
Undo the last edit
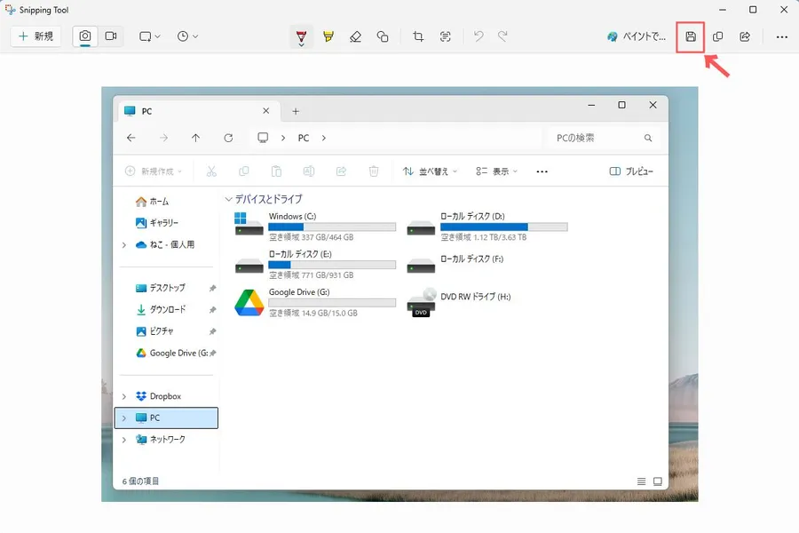tap(479, 36)
